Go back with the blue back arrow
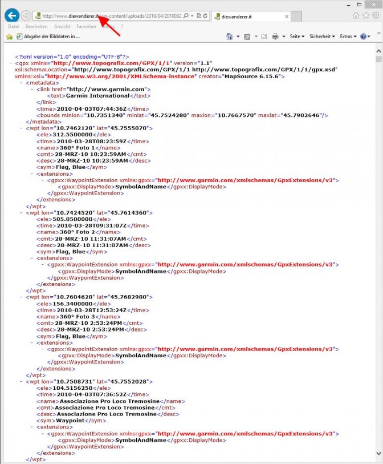Viewport: 383px width, 464px height. pyautogui.click(x=12, y=15)
